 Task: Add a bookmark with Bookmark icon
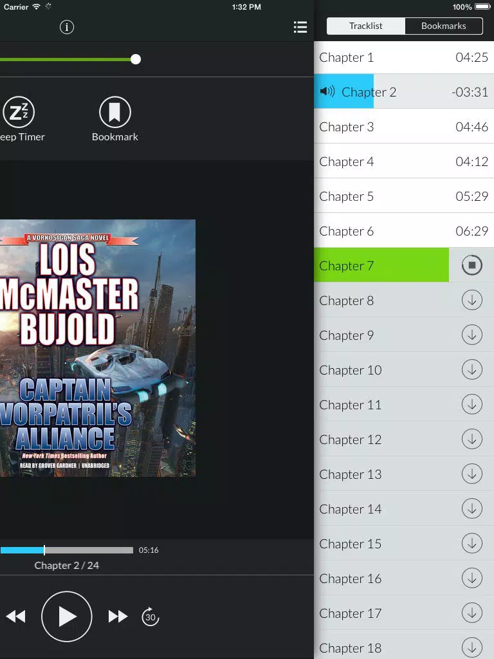(115, 112)
